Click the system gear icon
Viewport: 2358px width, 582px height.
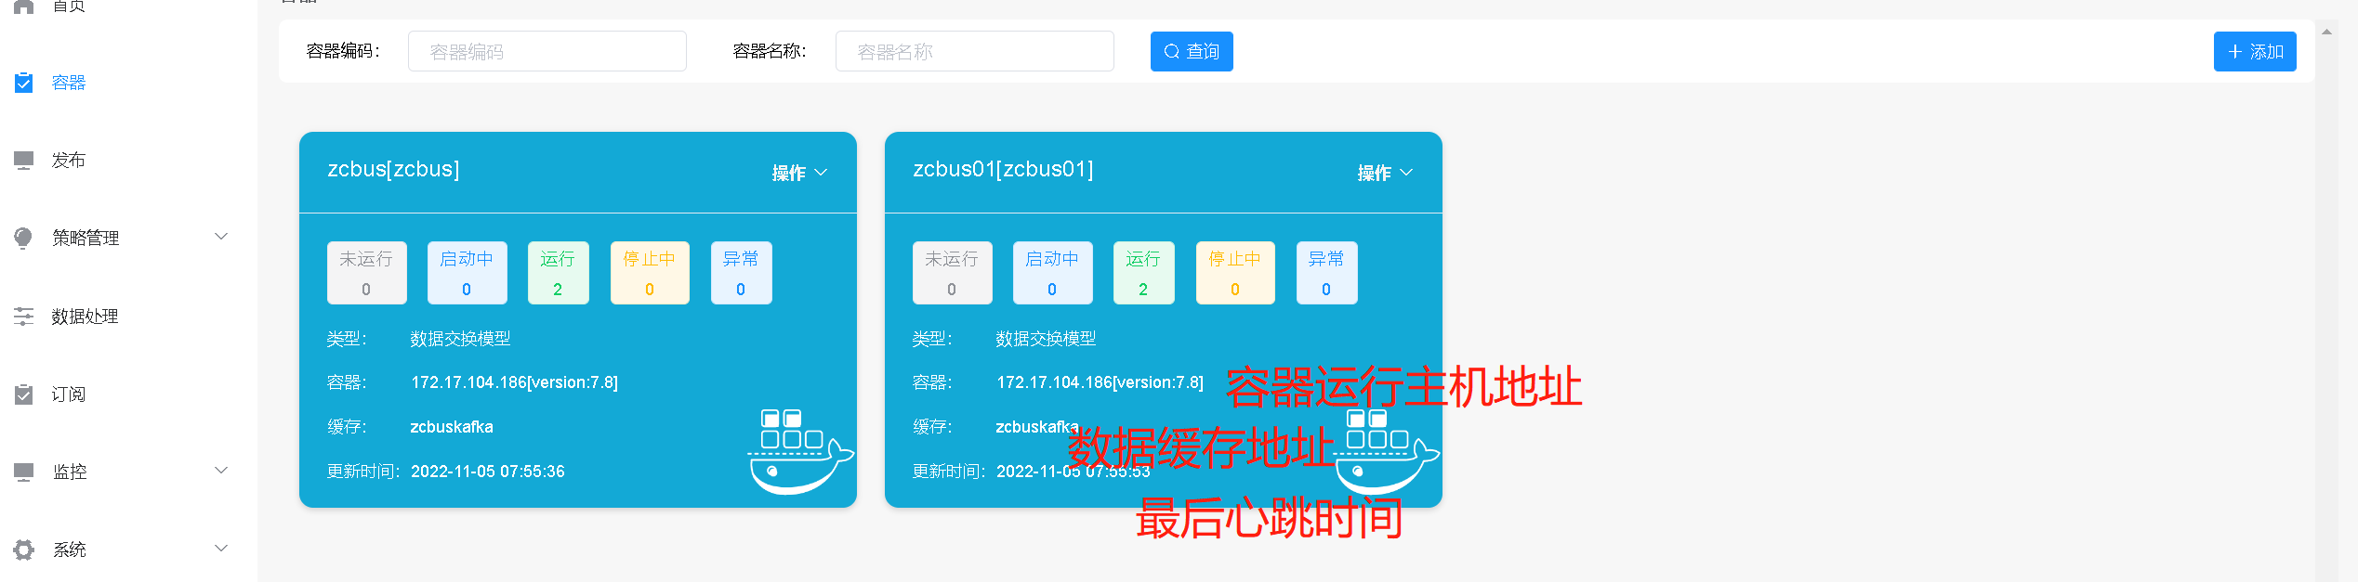(24, 550)
